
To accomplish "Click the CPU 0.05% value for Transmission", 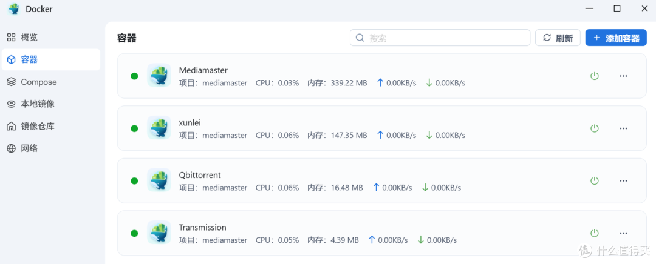I will pos(287,240).
